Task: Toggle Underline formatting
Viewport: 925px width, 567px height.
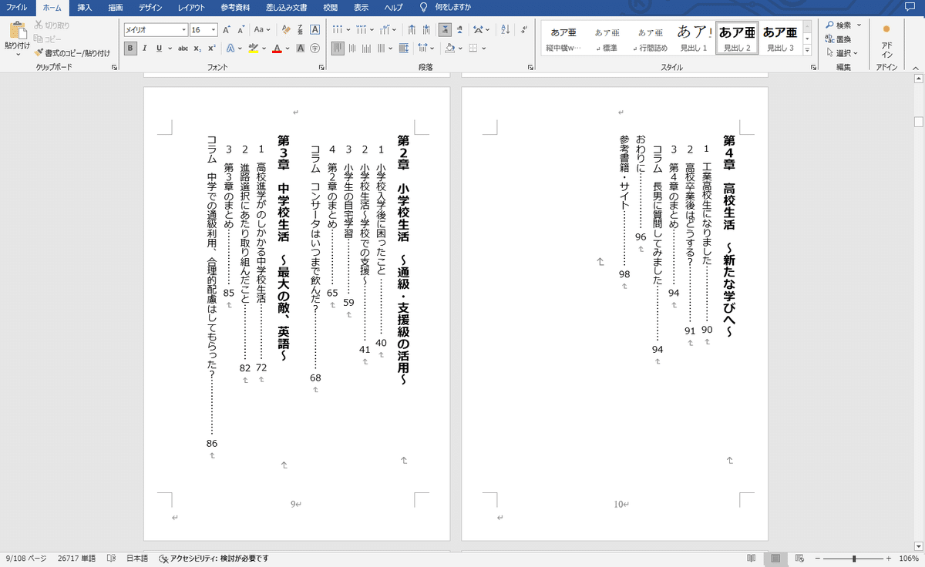Action: [159, 48]
